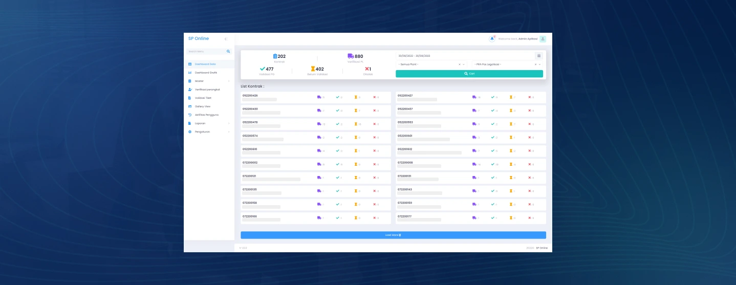Image resolution: width=736 pixels, height=285 pixels.
Task: Open the user avatar at top right
Action: [x=543, y=39]
